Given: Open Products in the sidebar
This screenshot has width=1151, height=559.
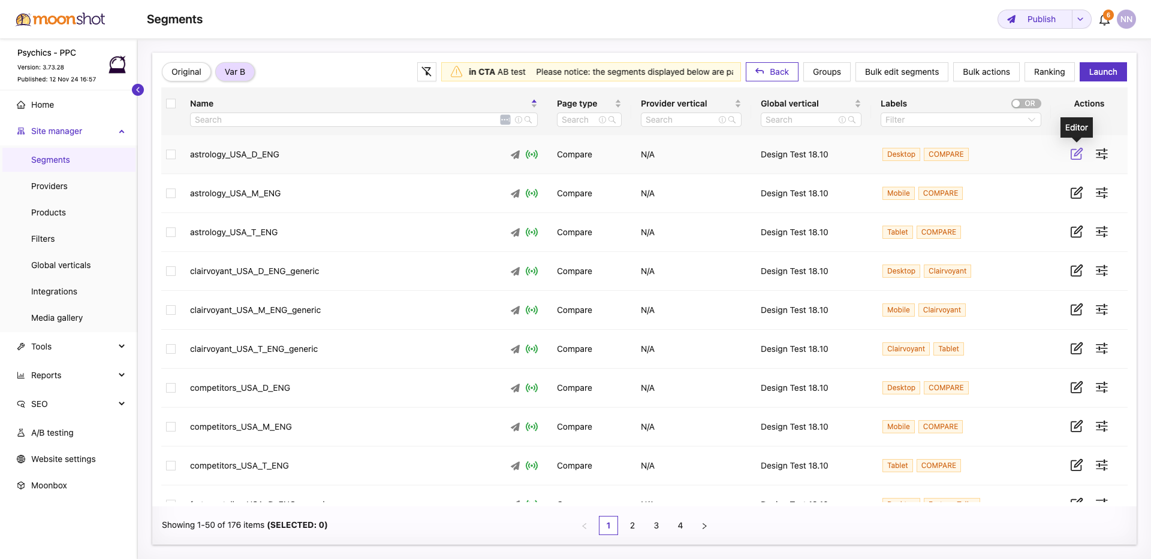Looking at the screenshot, I should click(49, 212).
